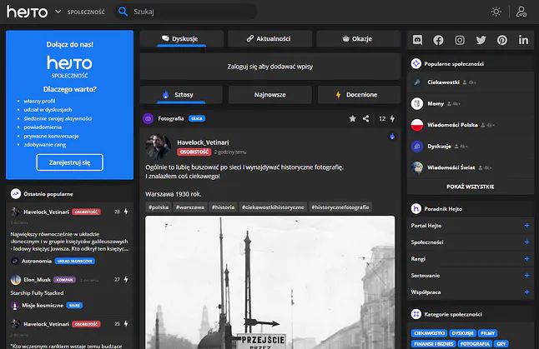Upvote post with lightning icon beside 12

click(392, 119)
